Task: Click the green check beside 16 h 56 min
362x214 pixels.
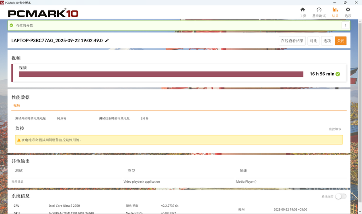Action: (x=338, y=74)
